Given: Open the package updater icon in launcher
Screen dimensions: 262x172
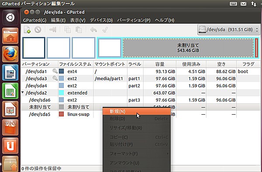Looking at the screenshot, I should [10, 164].
